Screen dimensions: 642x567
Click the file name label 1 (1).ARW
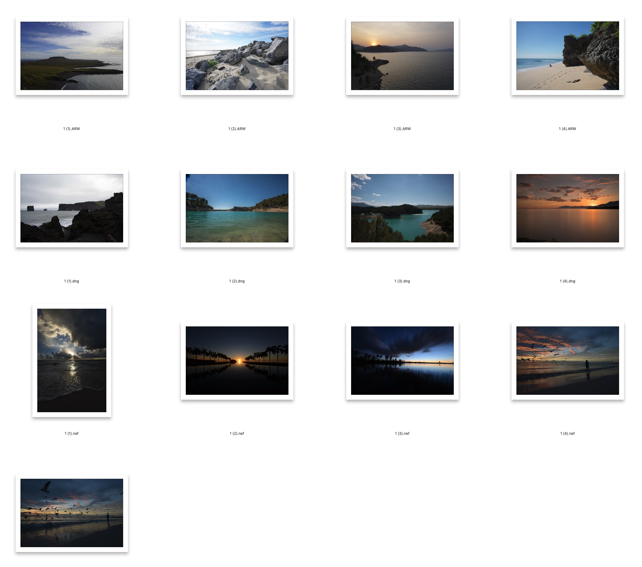click(x=72, y=129)
